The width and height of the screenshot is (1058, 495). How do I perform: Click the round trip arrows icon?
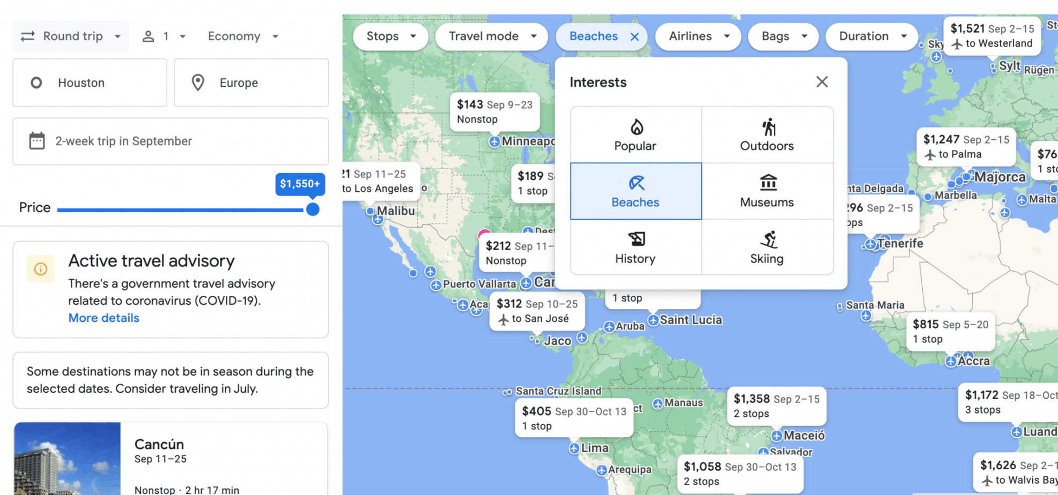(x=28, y=36)
